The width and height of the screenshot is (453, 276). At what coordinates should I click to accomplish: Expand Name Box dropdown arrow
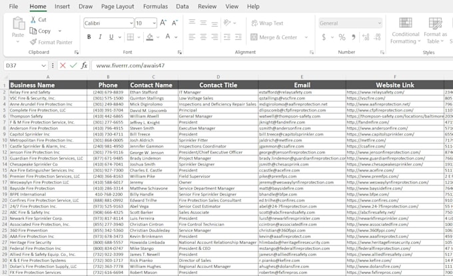43,65
